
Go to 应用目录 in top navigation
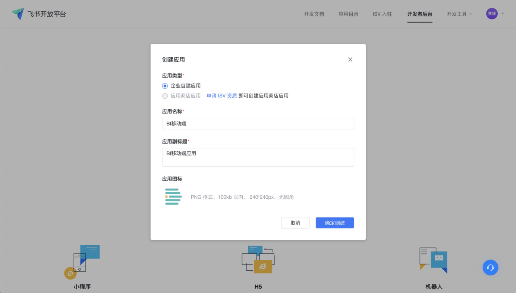pos(348,14)
